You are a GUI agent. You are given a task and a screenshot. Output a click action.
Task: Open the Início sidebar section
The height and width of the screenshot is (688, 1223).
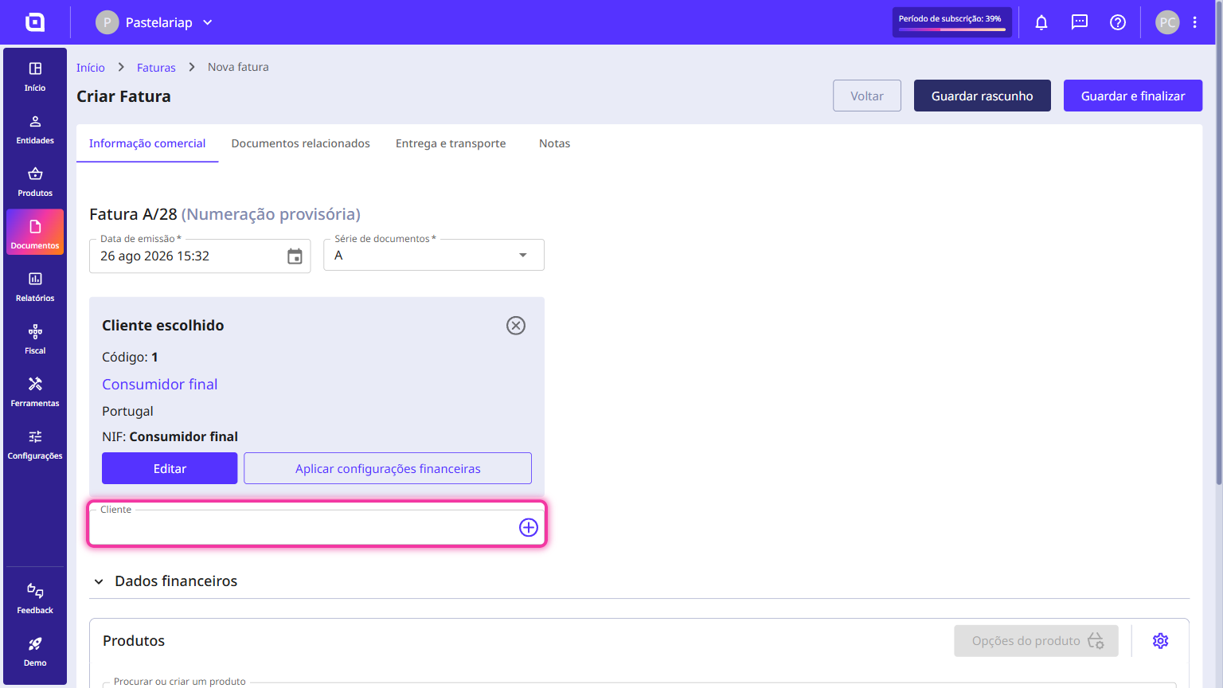click(x=35, y=76)
